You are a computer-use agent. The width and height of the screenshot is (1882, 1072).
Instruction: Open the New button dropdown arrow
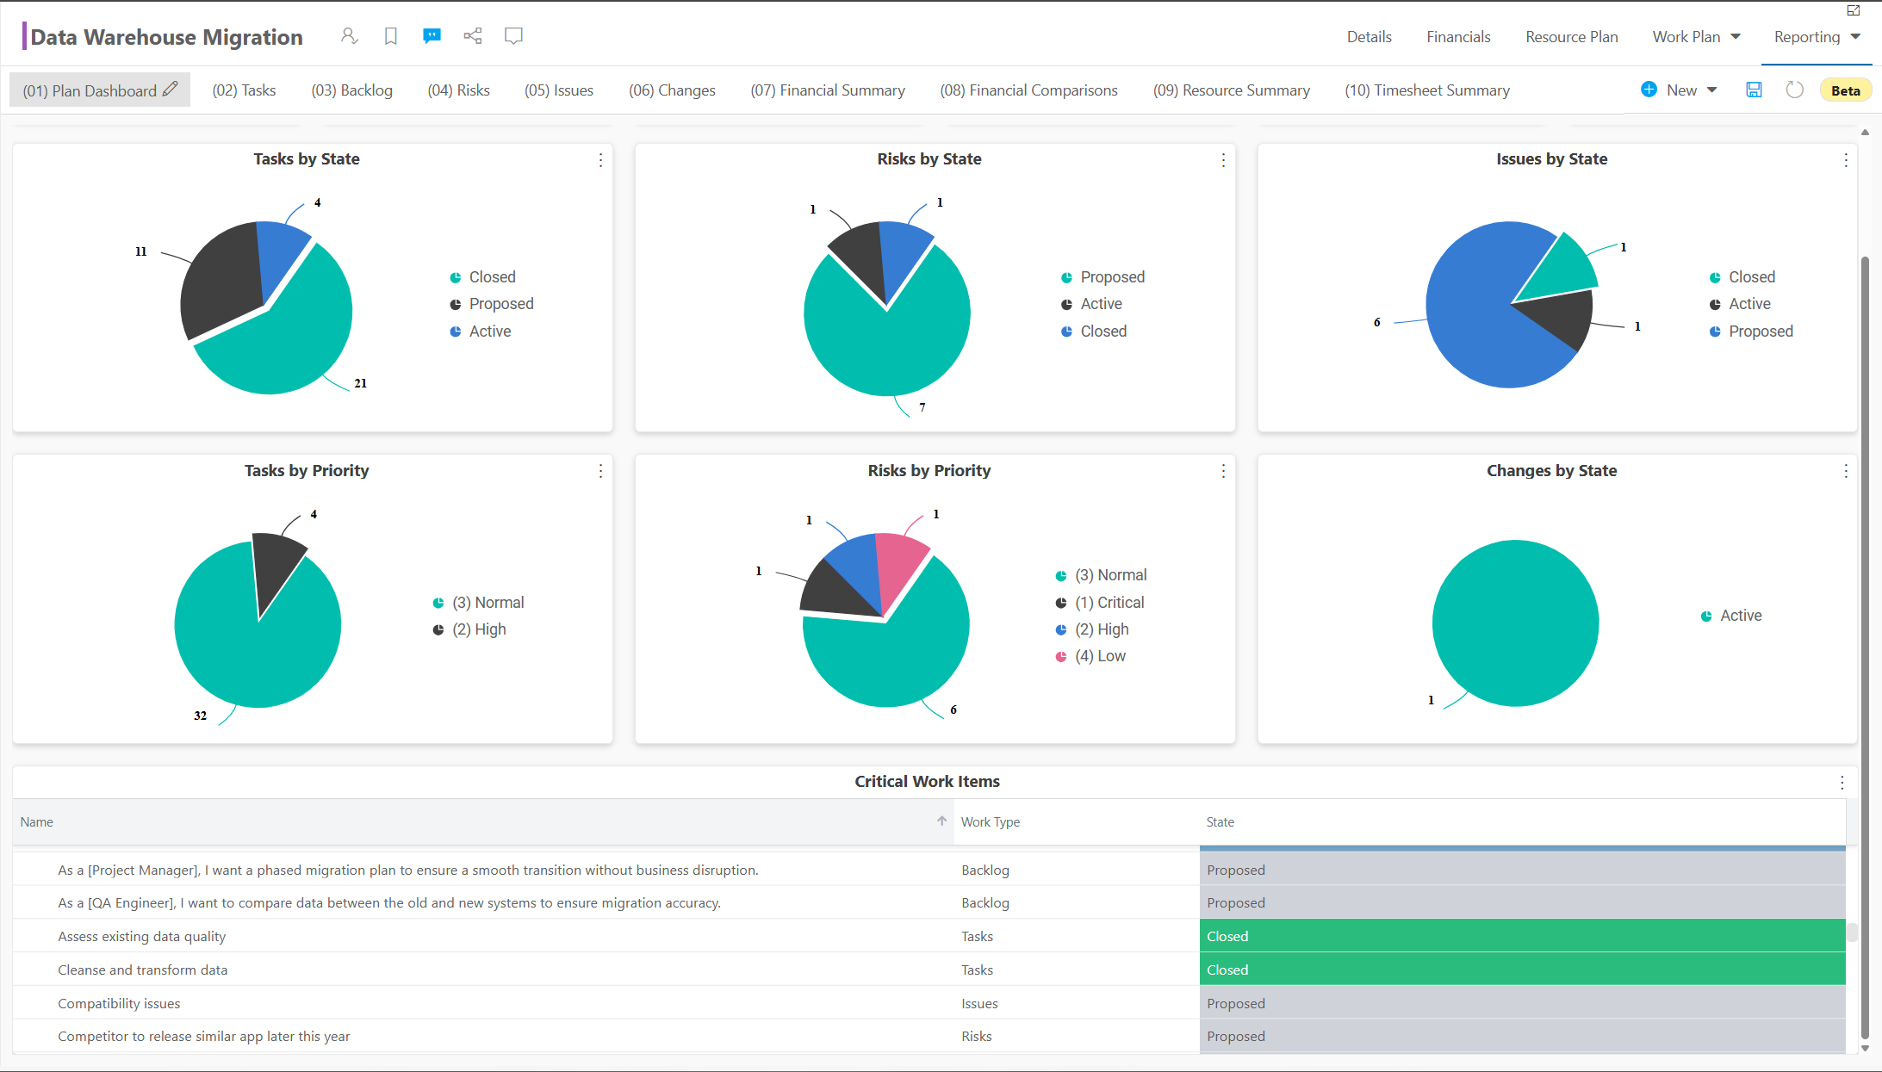[1713, 90]
